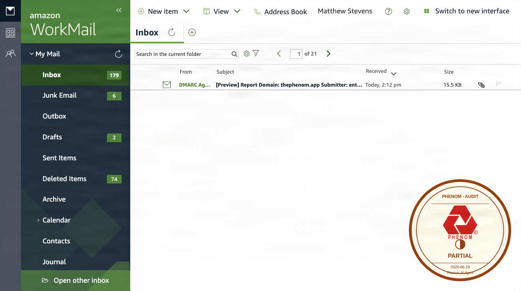Toggle the Received column sort arrow
The image size is (521, 291).
(x=394, y=74)
